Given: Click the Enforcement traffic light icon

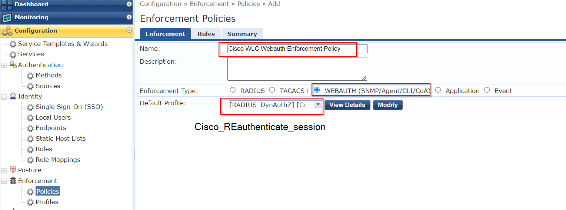Looking at the screenshot, I should (x=13, y=181).
